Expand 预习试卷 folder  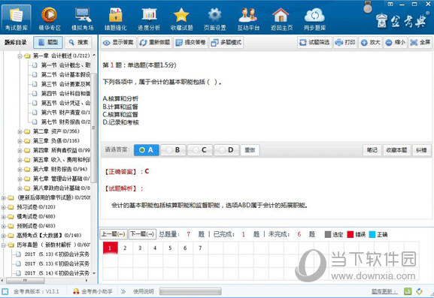4,207
